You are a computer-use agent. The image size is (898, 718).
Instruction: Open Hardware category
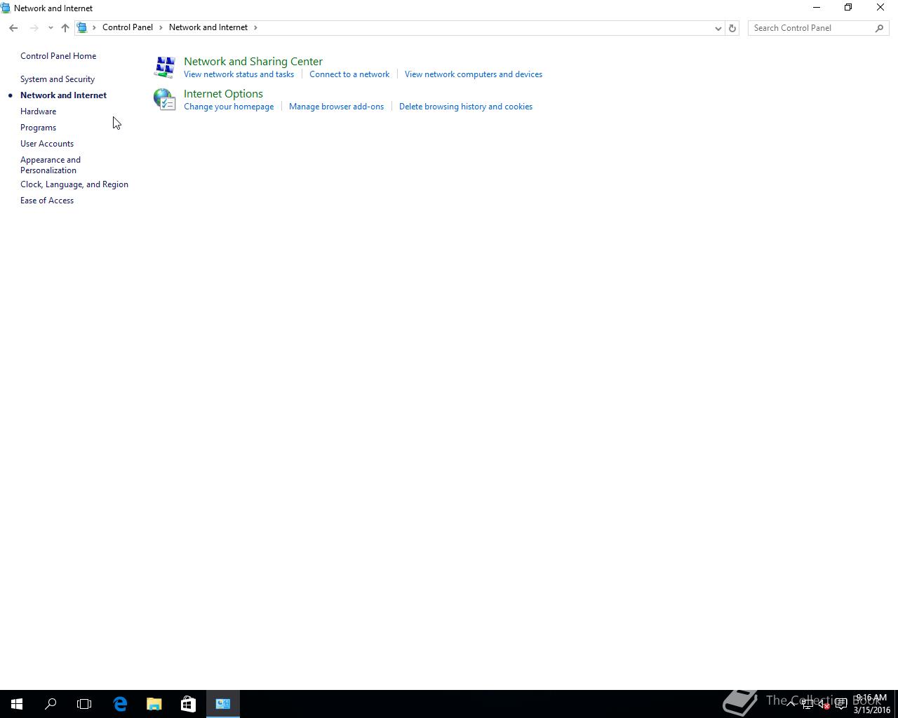[x=38, y=111]
